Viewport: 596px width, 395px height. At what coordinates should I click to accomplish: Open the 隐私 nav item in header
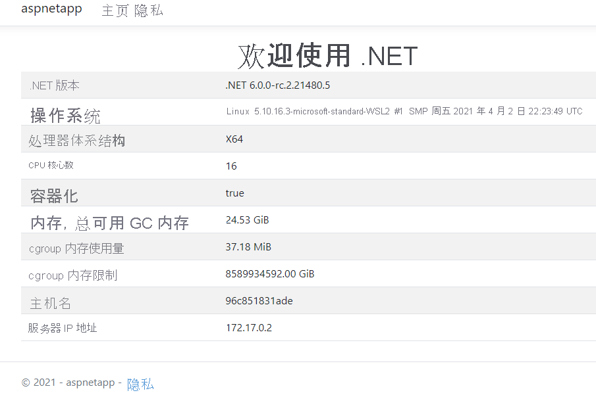149,11
